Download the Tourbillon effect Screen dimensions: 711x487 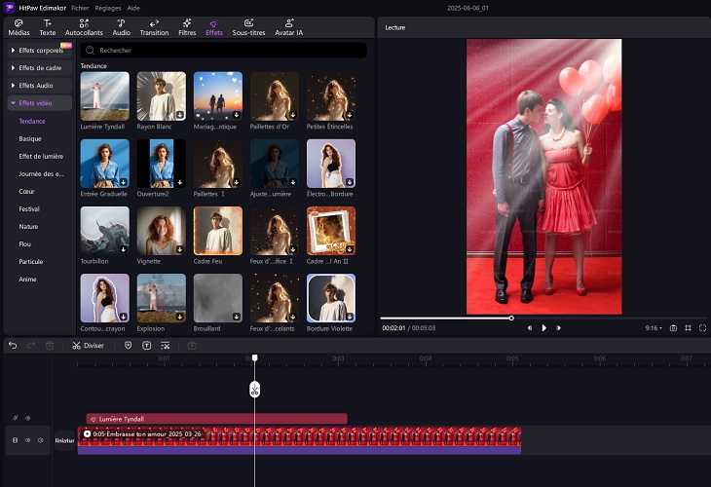(x=124, y=249)
